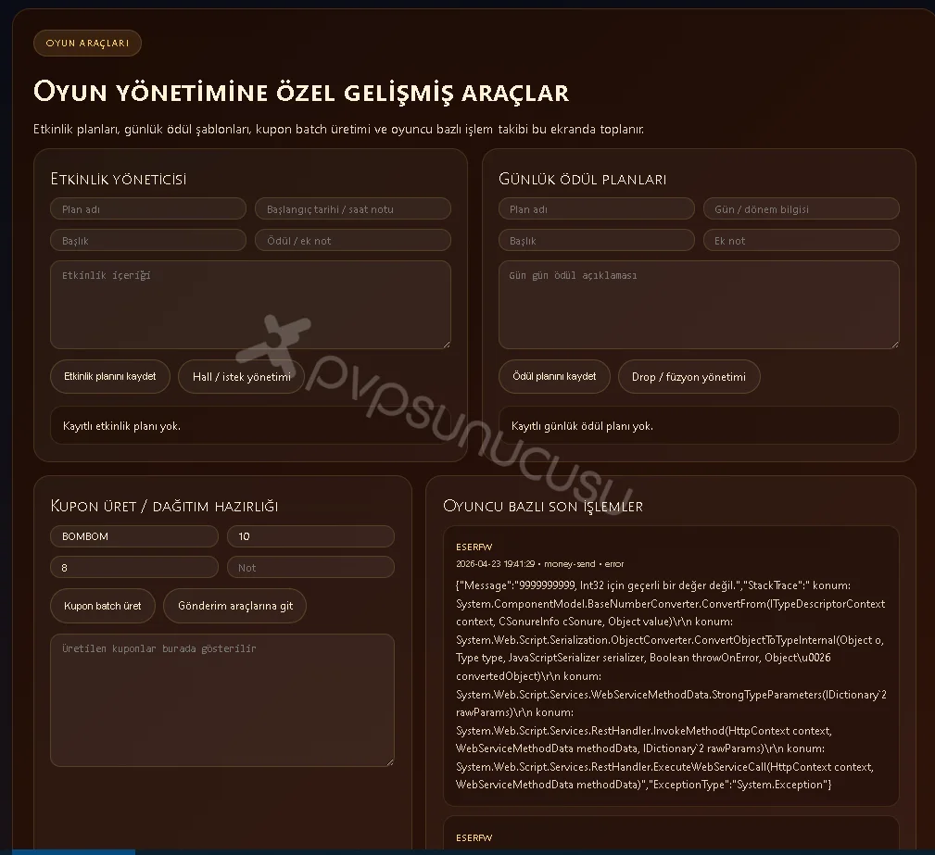Click the Etkinlik Yöneticisi heading
The width and height of the screenshot is (935, 855).
point(119,179)
